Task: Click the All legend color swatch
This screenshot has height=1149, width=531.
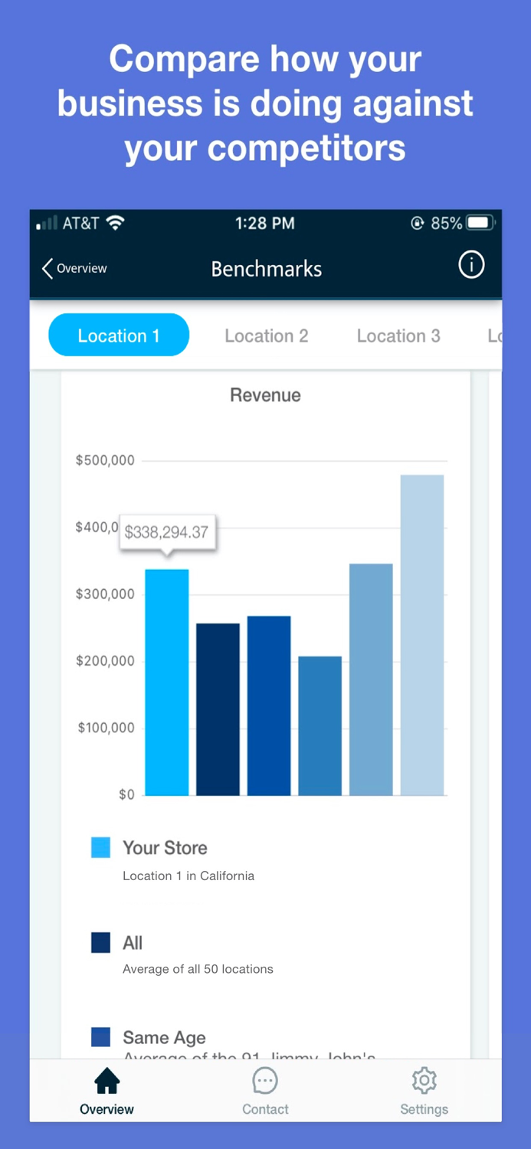Action: pyautogui.click(x=100, y=942)
